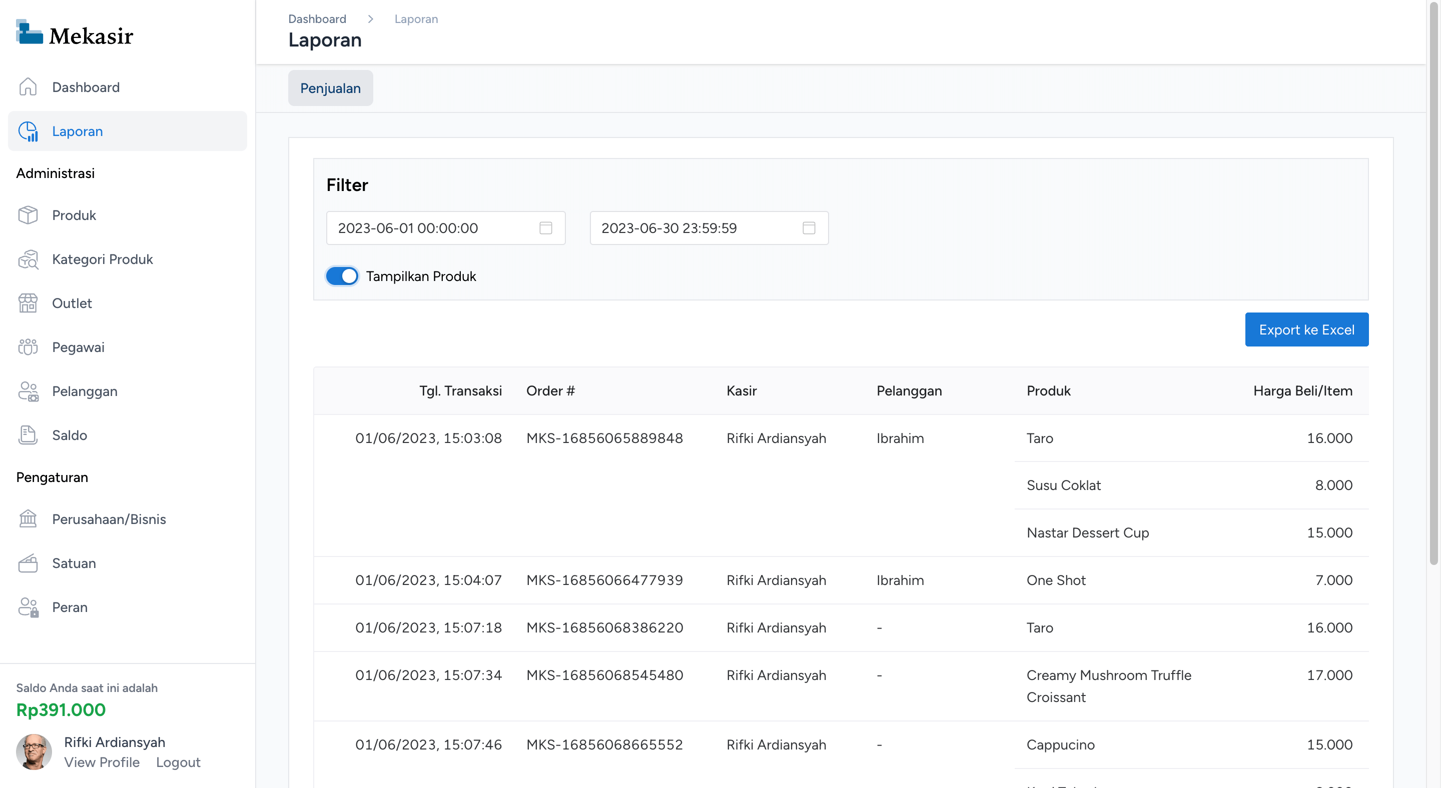This screenshot has height=788, width=1441.
Task: Click the Peran lock-user icon
Action: pyautogui.click(x=28, y=607)
